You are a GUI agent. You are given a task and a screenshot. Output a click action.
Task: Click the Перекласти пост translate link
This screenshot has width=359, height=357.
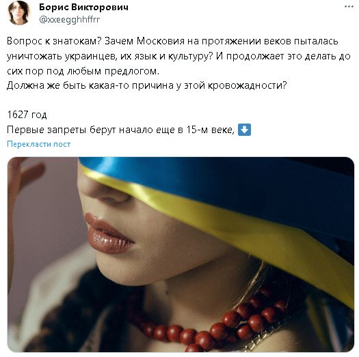coord(39,144)
